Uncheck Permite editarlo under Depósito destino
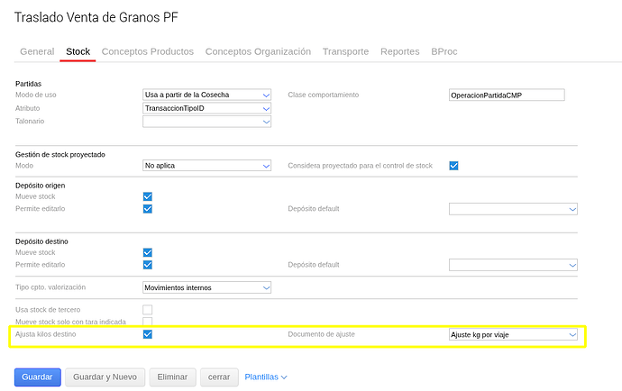The height and width of the screenshot is (391, 622). [x=148, y=265]
